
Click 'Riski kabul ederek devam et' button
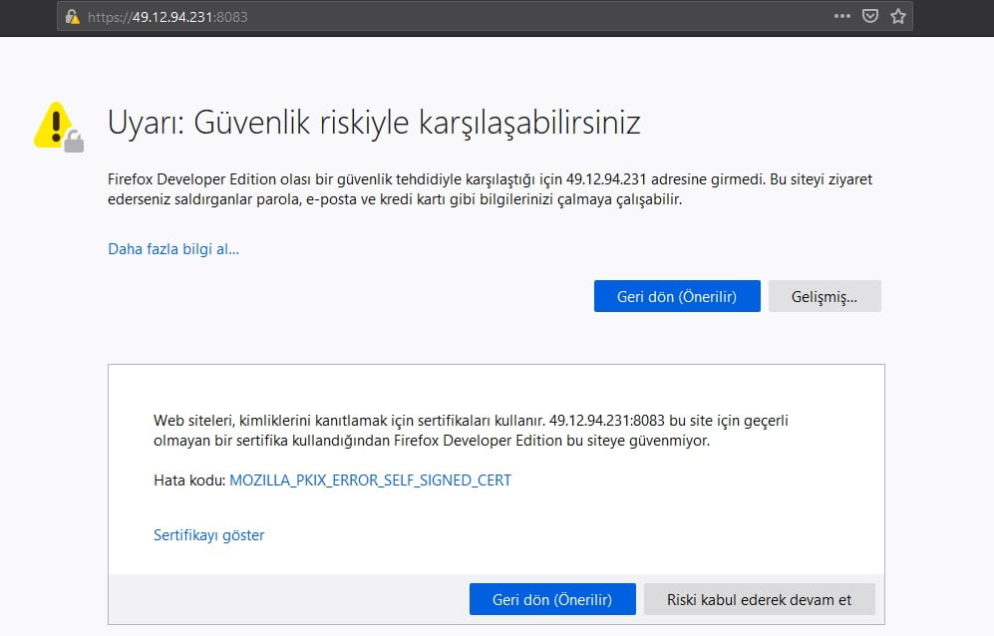pos(760,599)
